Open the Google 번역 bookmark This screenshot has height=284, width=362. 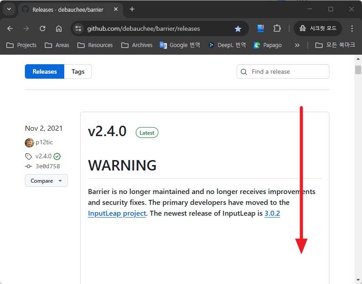[180, 45]
